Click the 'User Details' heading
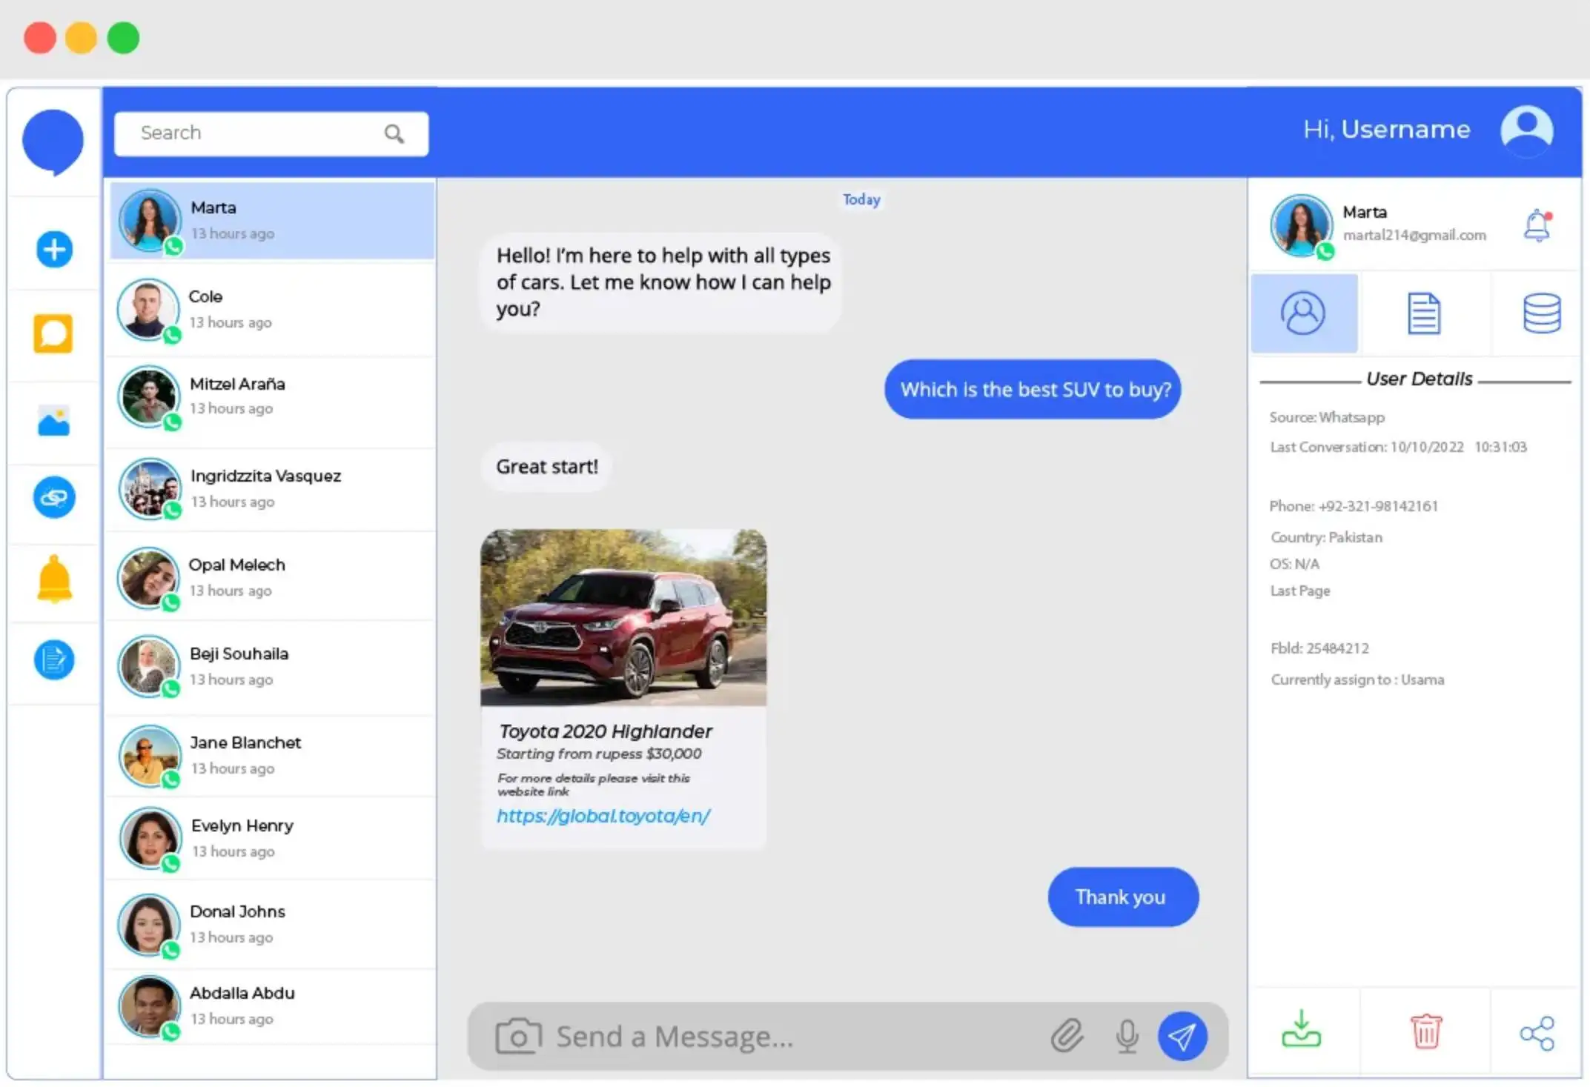Screen dimensions: 1590x1087 (1419, 379)
